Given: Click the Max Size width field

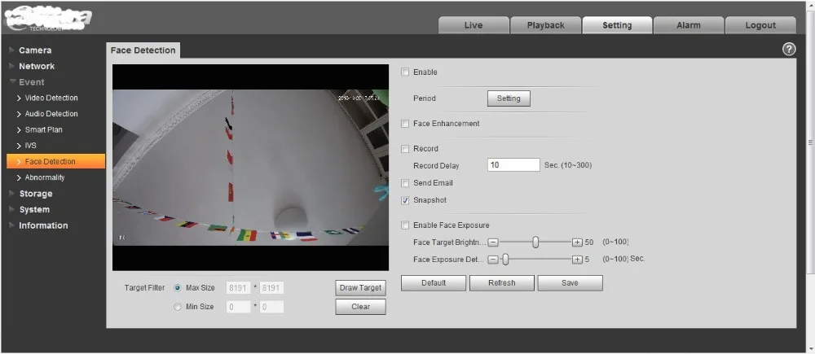Looking at the screenshot, I should click(239, 288).
